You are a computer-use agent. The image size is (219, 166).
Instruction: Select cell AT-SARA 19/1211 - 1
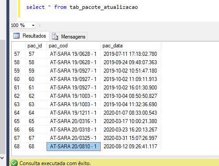pos(74,113)
